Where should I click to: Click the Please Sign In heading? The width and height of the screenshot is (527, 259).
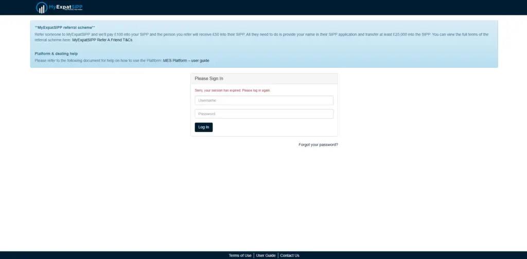point(209,79)
